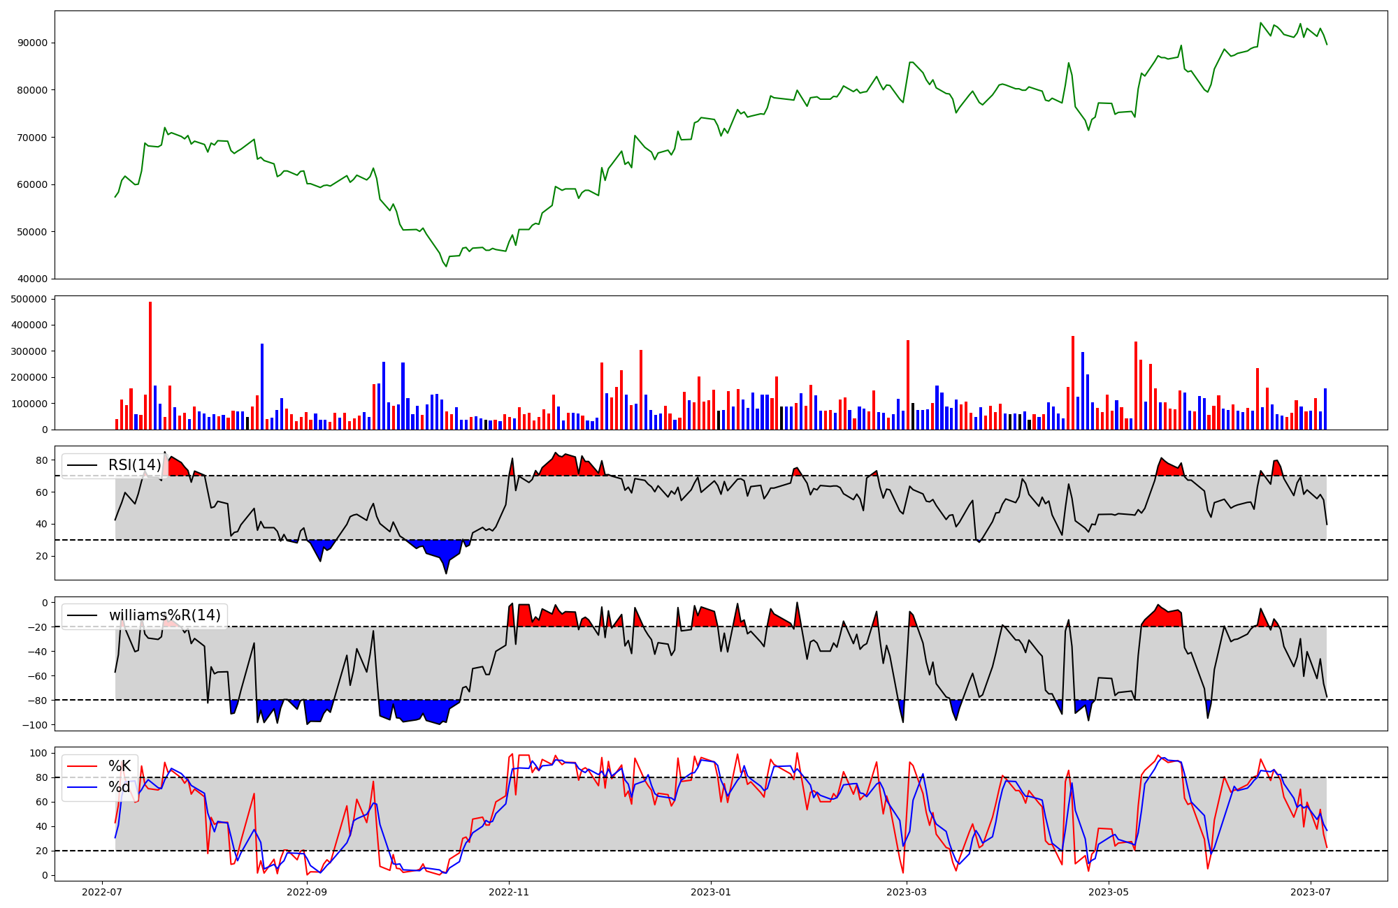Click the %d legend text

click(x=120, y=787)
